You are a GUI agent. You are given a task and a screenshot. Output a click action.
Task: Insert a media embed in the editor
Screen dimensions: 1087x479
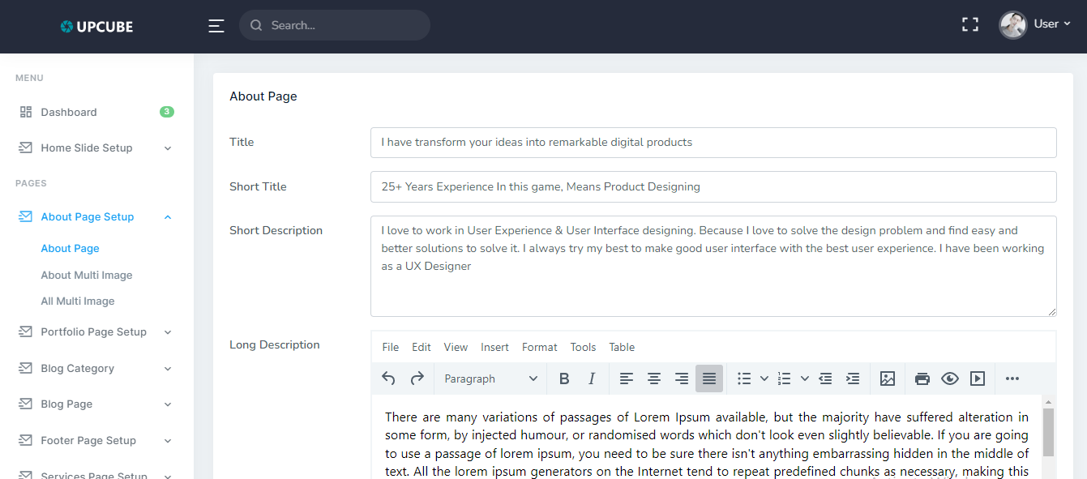[978, 378]
